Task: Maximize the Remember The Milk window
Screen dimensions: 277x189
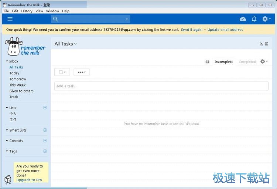Action: pyautogui.click(x=261, y=5)
